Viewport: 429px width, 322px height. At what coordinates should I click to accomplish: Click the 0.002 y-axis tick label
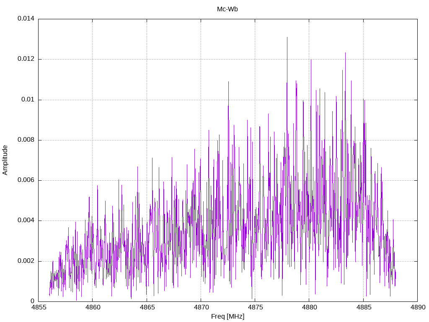[26, 261]
